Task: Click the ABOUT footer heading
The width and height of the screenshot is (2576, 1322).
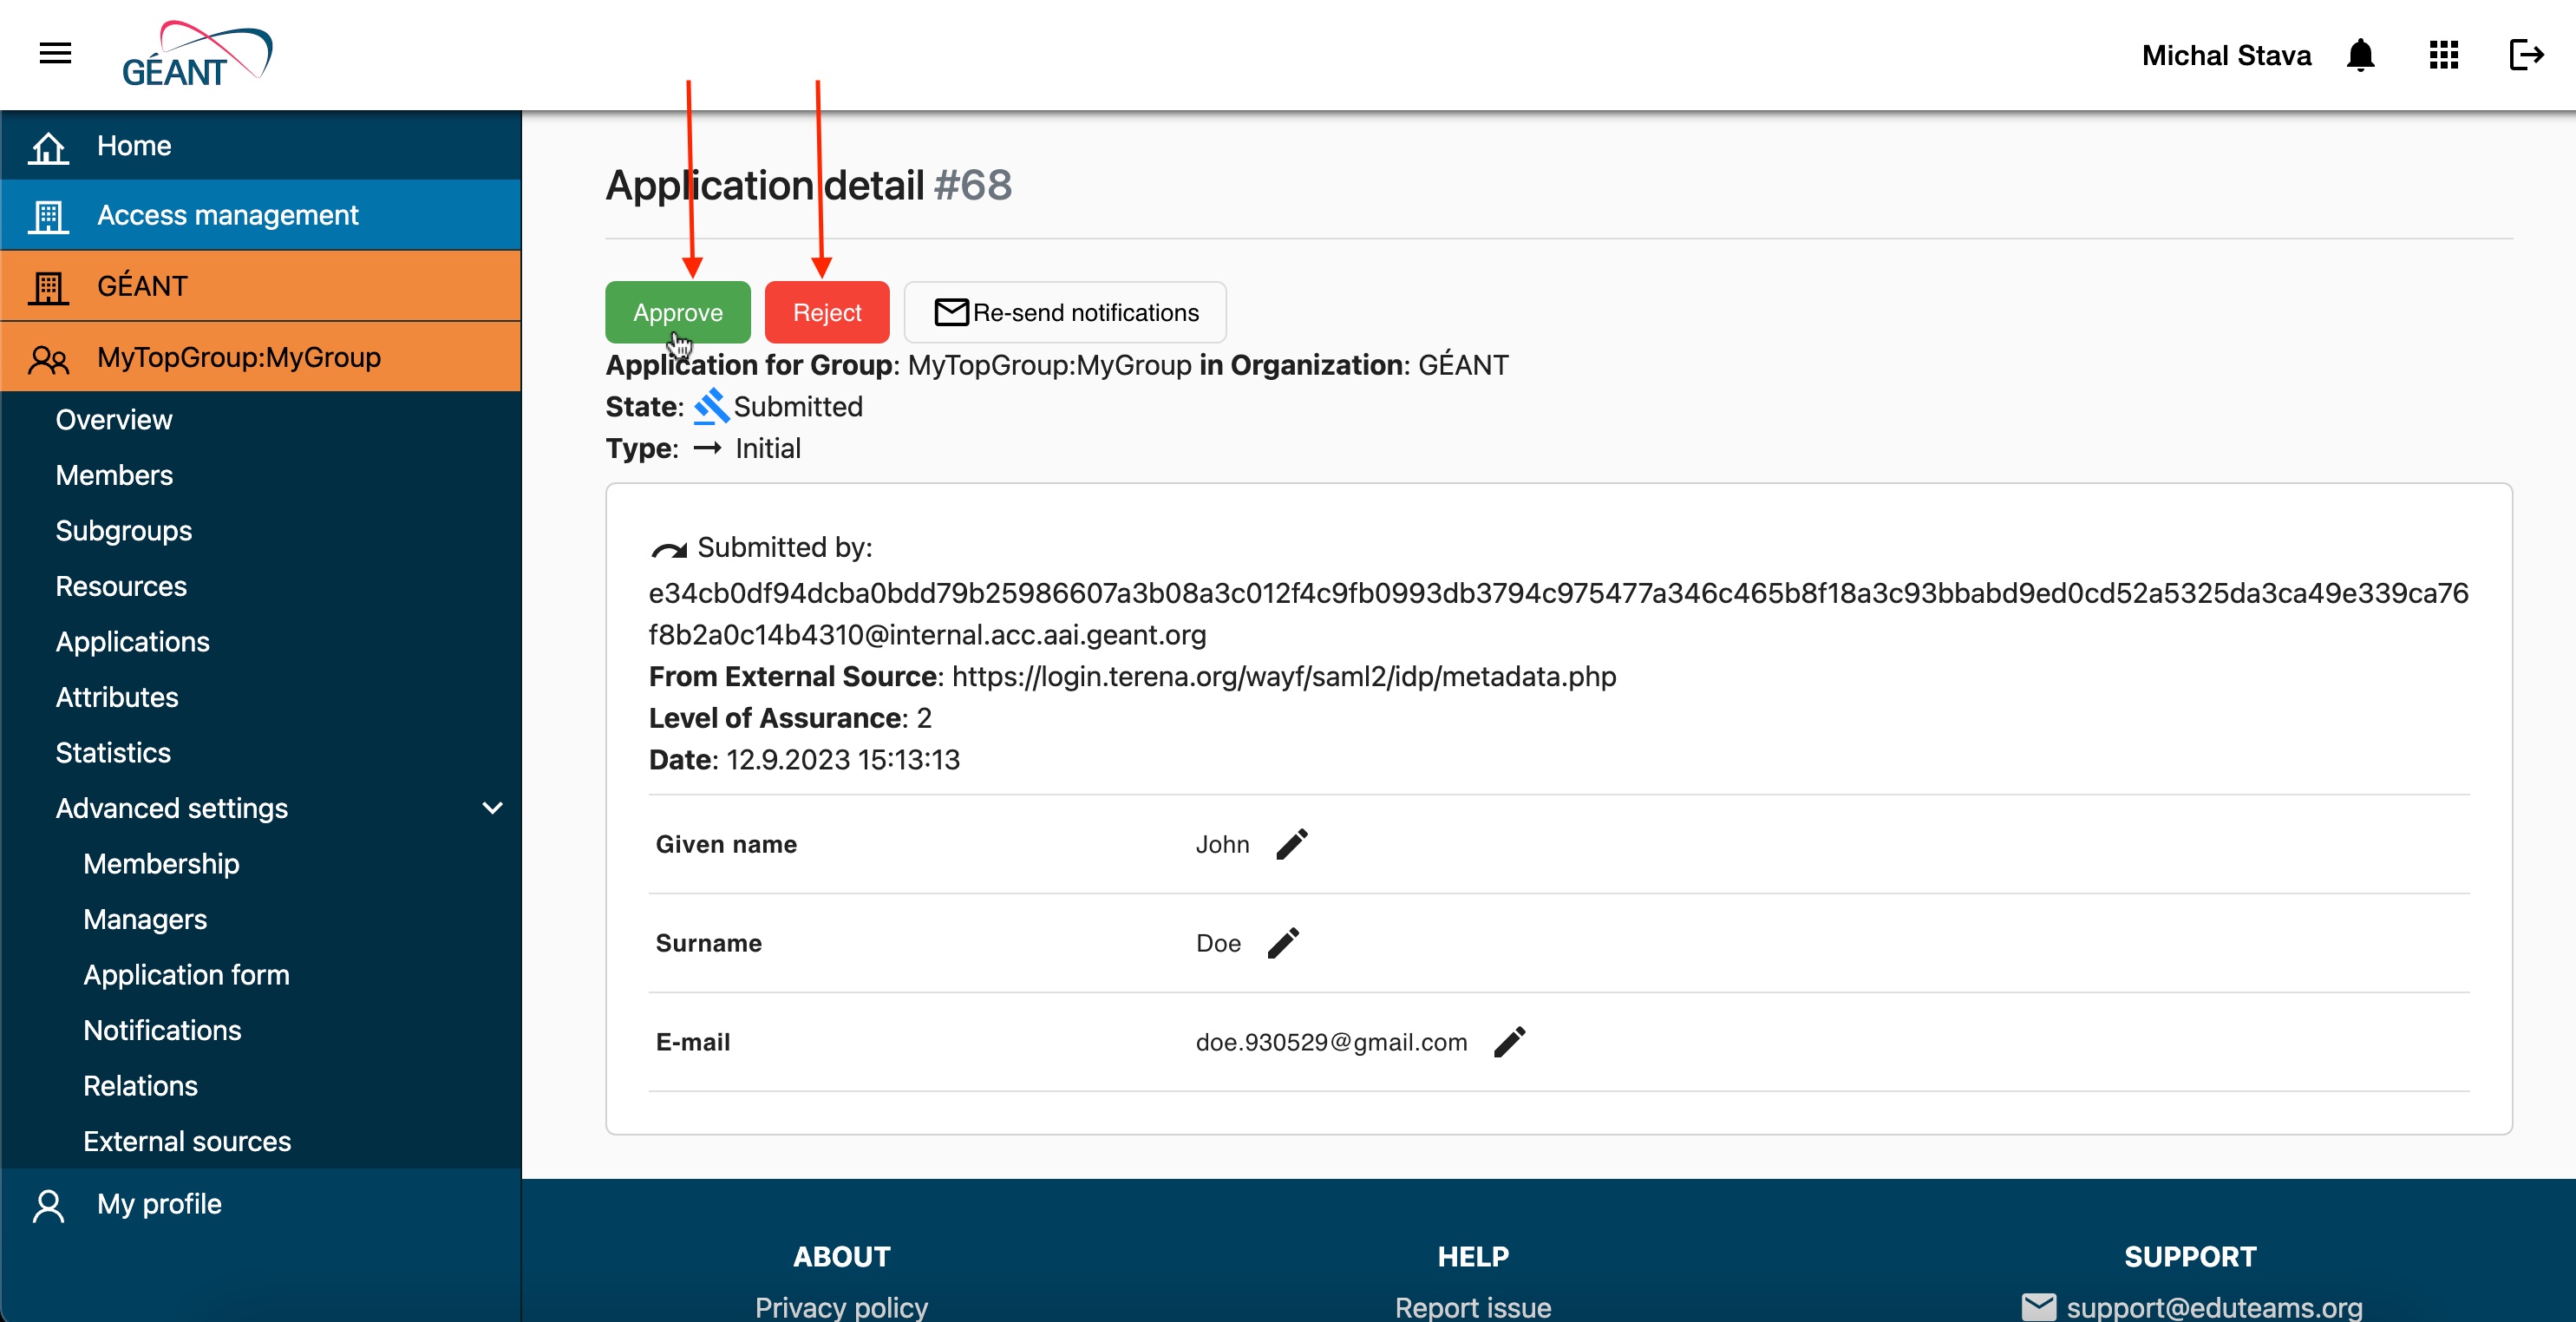Action: [x=841, y=1257]
